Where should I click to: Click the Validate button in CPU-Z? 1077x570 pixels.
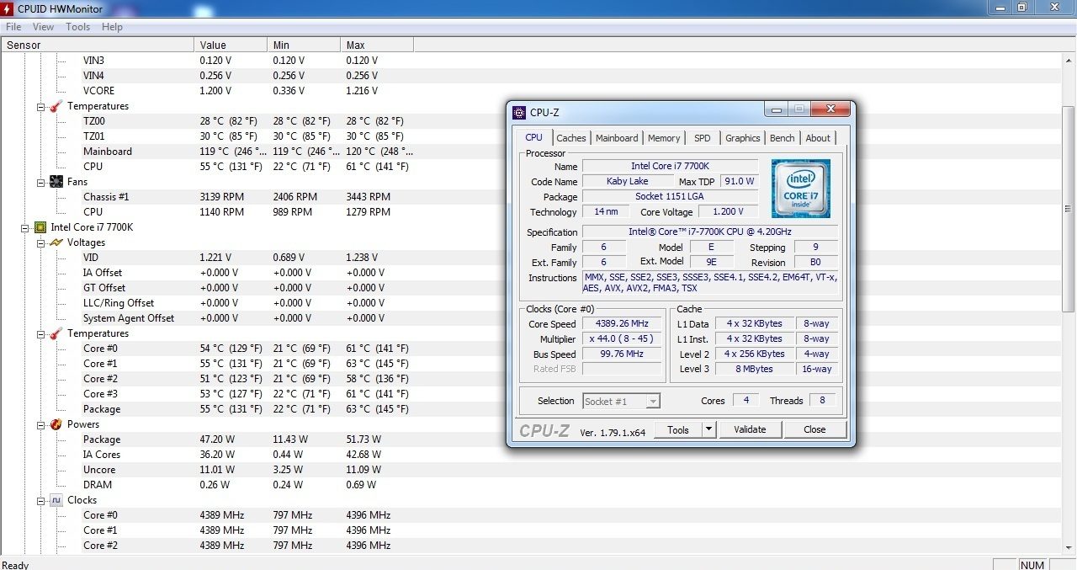coord(750,429)
